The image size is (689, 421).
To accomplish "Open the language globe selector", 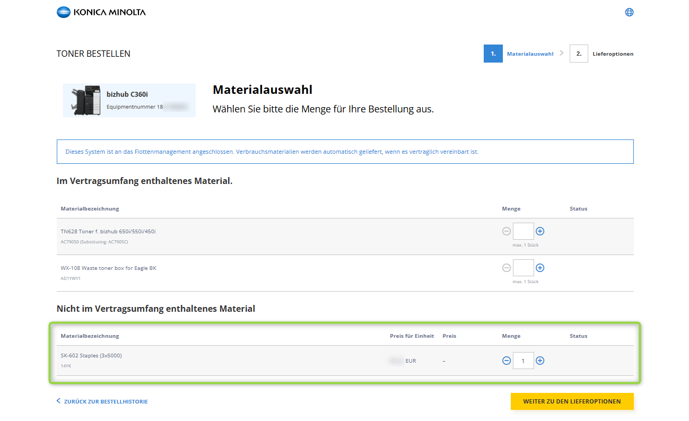I will [629, 12].
